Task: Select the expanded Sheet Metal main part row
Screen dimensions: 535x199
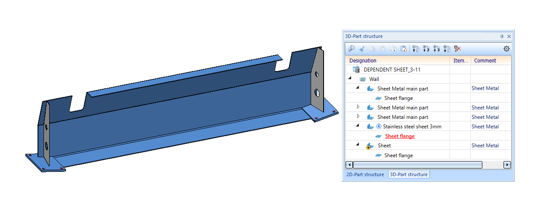Action: tap(403, 89)
